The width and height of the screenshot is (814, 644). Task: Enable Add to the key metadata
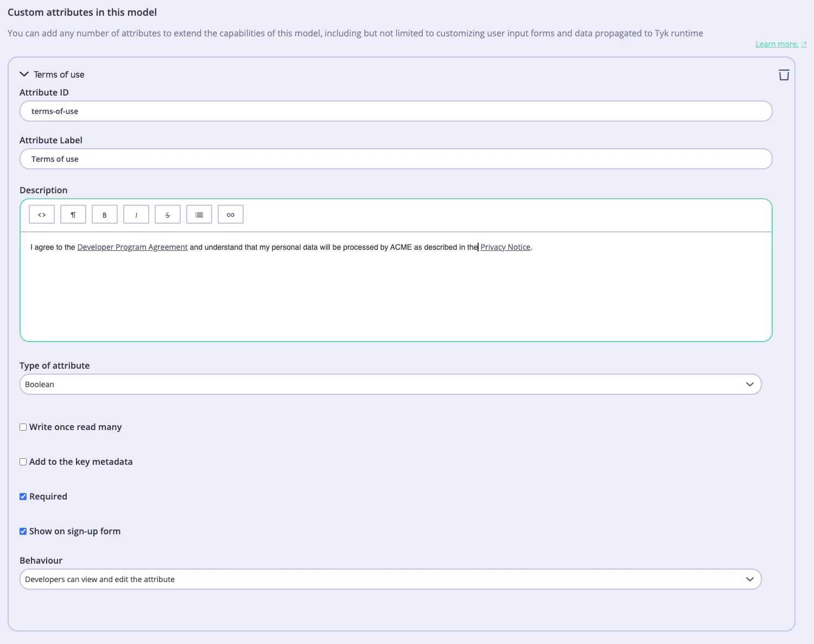point(23,462)
